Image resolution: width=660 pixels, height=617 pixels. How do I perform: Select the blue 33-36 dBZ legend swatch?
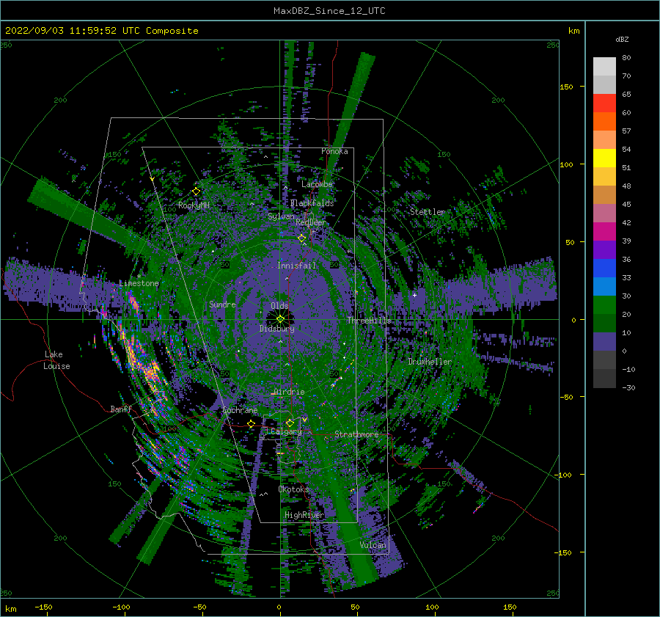(x=604, y=269)
